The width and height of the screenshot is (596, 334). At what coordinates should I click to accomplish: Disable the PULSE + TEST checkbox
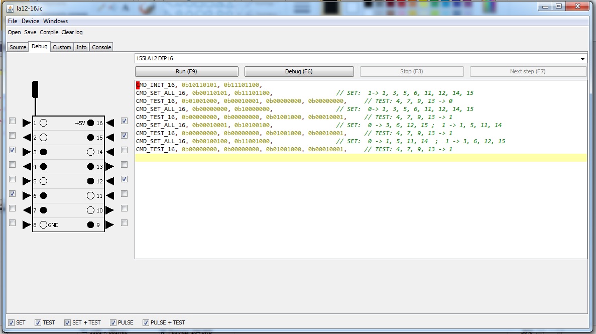[x=146, y=322]
